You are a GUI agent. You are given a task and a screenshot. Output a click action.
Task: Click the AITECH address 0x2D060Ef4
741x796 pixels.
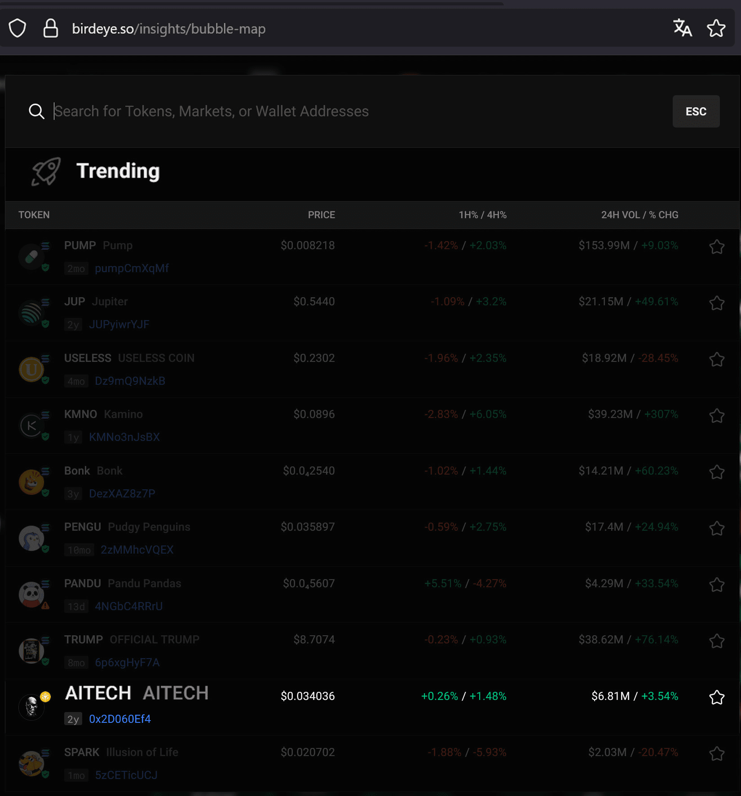pos(120,719)
